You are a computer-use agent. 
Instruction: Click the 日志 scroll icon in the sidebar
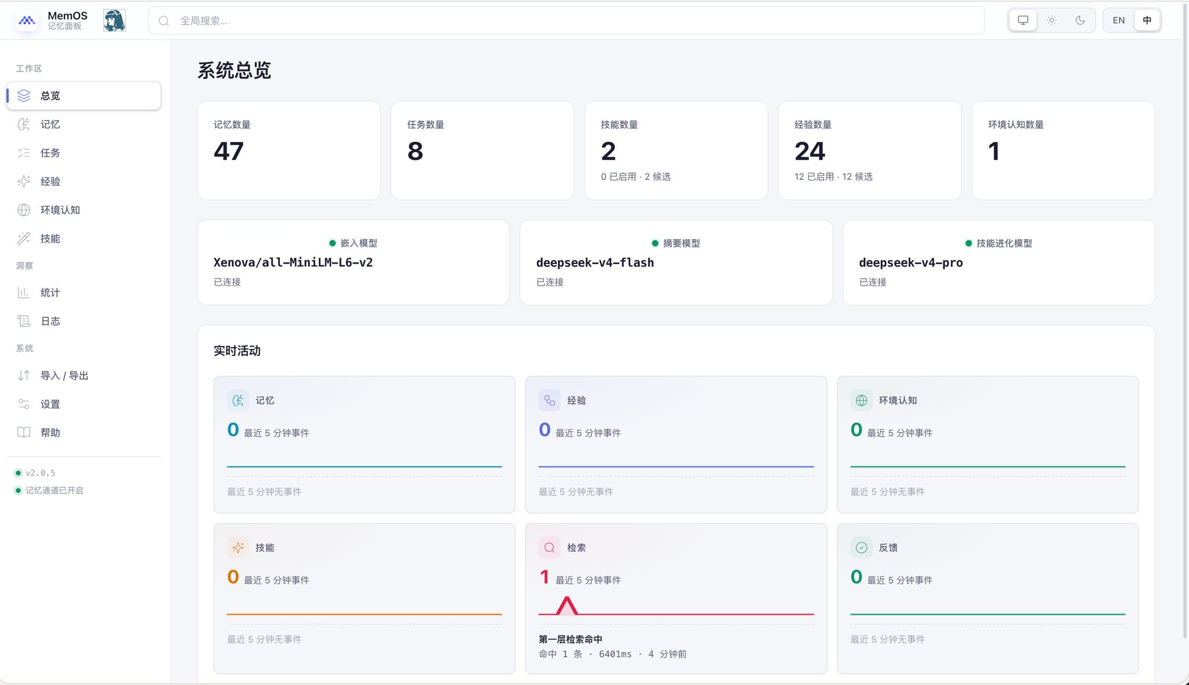coord(24,321)
